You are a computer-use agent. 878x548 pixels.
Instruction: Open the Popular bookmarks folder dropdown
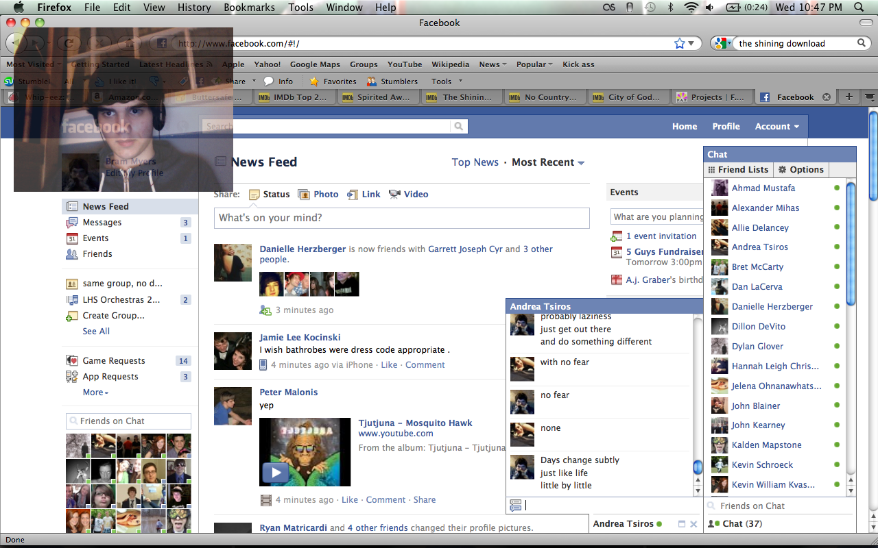pyautogui.click(x=535, y=64)
